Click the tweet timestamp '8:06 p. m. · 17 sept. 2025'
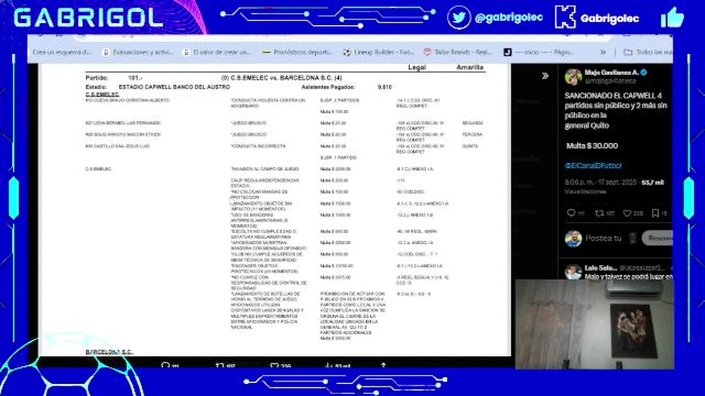This screenshot has width=705, height=396. pyautogui.click(x=601, y=182)
